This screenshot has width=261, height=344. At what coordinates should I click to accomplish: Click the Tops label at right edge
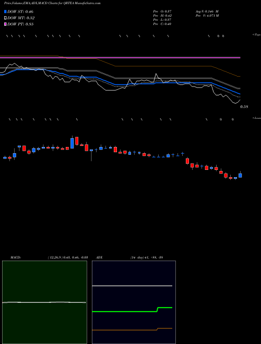click(x=257, y=35)
